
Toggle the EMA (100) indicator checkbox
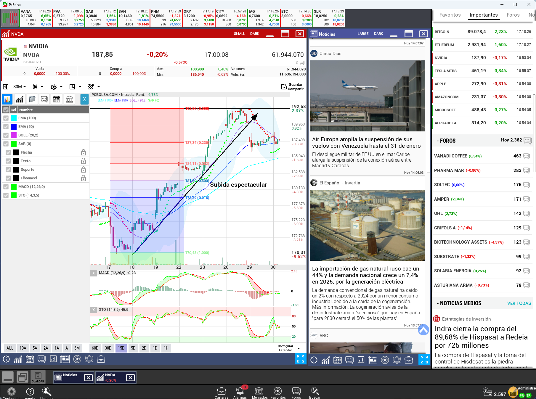(6, 118)
